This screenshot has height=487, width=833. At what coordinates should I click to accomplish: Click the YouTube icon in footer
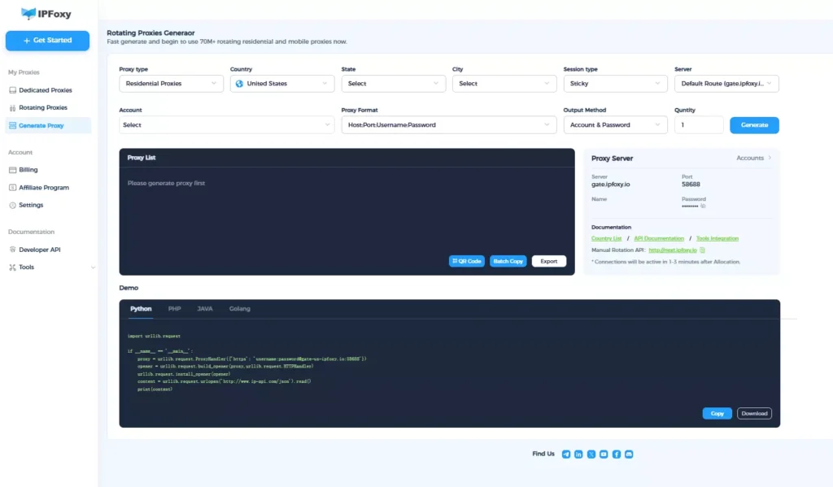(604, 454)
